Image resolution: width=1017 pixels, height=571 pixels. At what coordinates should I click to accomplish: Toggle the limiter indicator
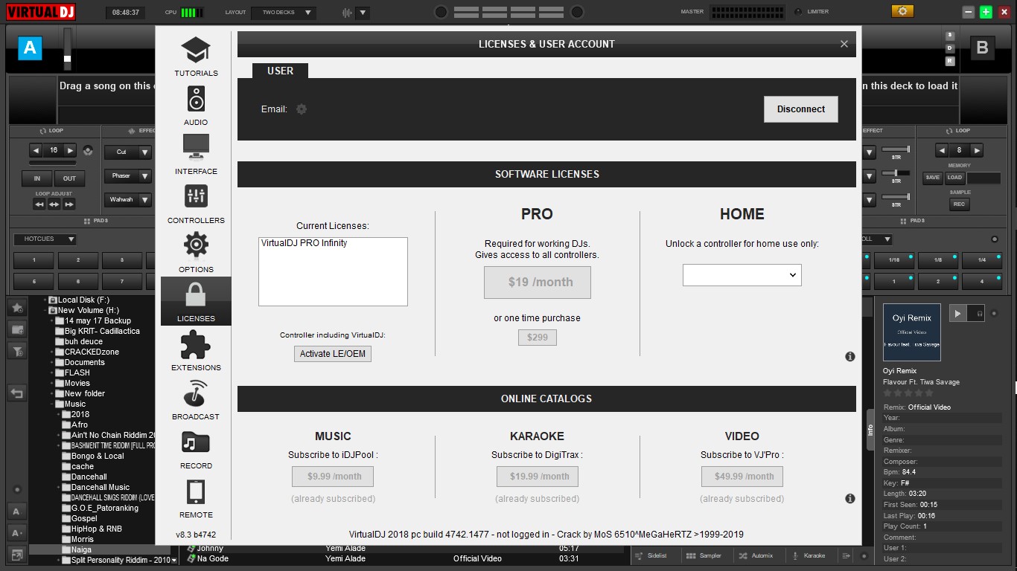coord(799,12)
